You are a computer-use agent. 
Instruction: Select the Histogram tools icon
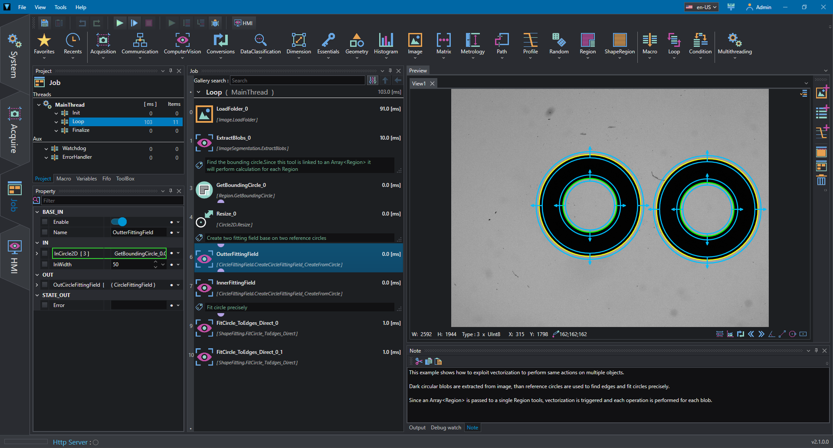386,40
